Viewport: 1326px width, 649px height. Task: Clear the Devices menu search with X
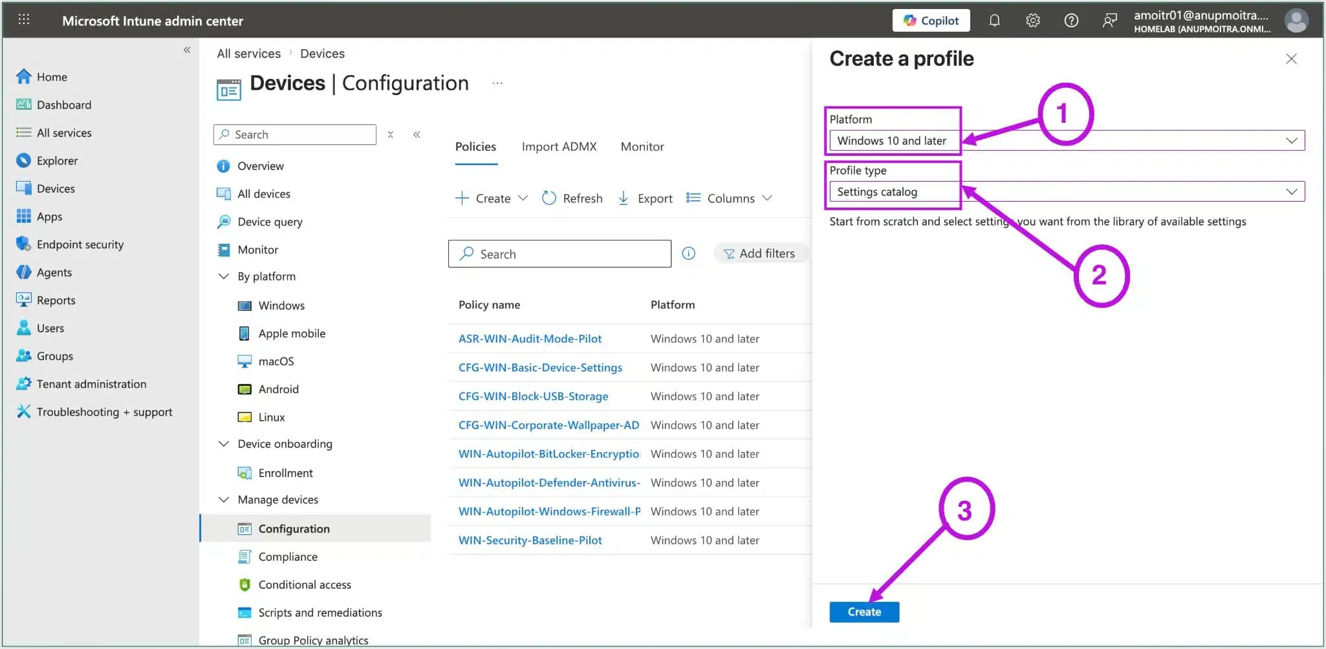[391, 134]
